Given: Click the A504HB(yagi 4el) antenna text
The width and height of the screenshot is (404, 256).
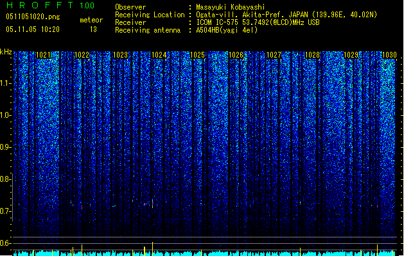Looking at the screenshot, I should point(227,30).
